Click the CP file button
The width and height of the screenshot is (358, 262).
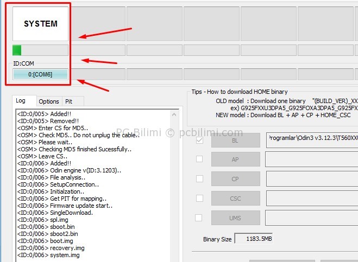click(x=235, y=179)
